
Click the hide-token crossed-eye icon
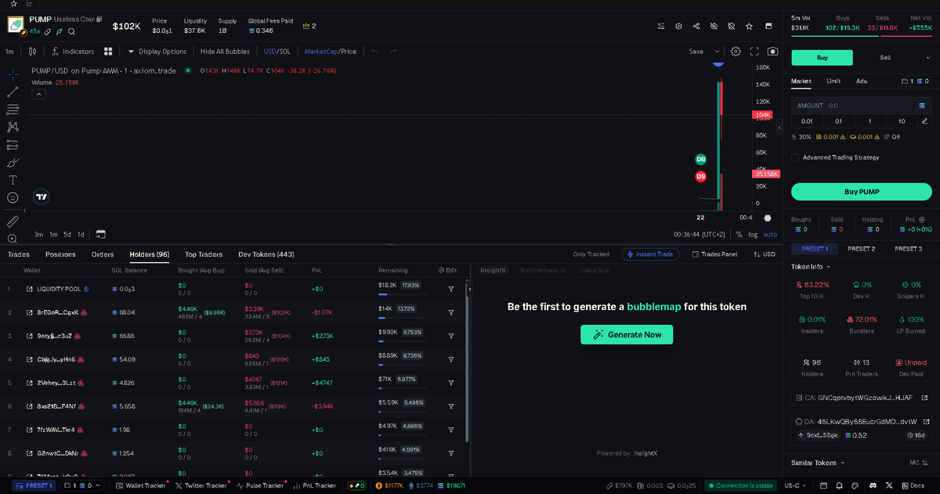(x=714, y=26)
